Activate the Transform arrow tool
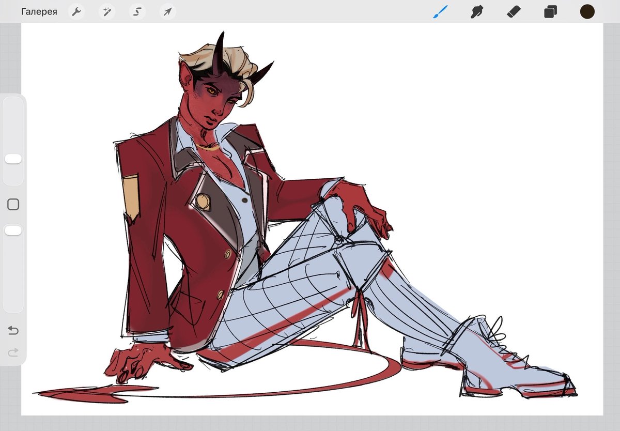The width and height of the screenshot is (620, 431). point(167,12)
